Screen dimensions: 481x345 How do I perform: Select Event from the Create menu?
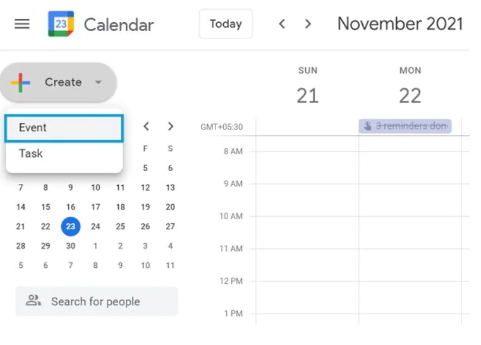click(63, 128)
